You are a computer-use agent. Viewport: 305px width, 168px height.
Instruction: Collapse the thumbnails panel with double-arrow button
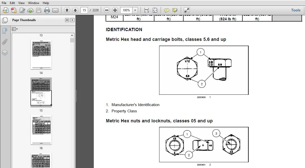[67, 20]
